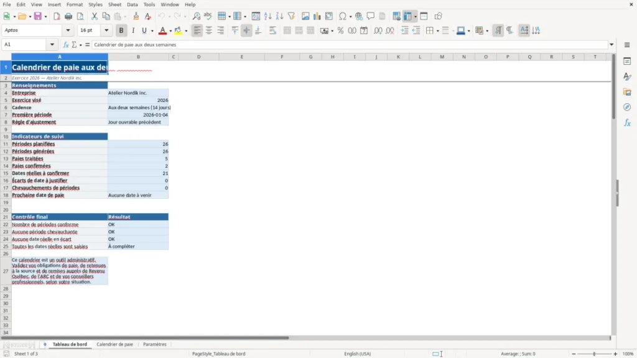The image size is (637, 358).
Task: Toggle Italic formatting
Action: click(133, 30)
